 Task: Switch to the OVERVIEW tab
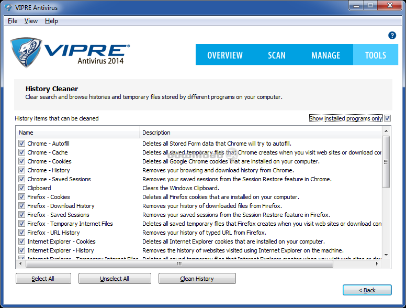[x=225, y=54]
